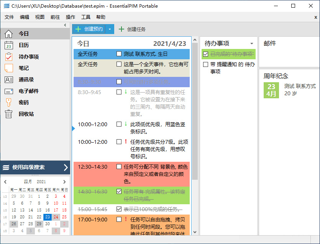Uncheck 已完成的"待办事项" in to-do panel
320x244 pixels.
[206, 54]
